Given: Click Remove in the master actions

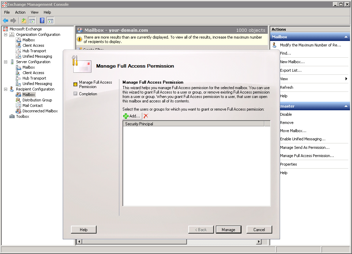Looking at the screenshot, I should (x=287, y=123).
